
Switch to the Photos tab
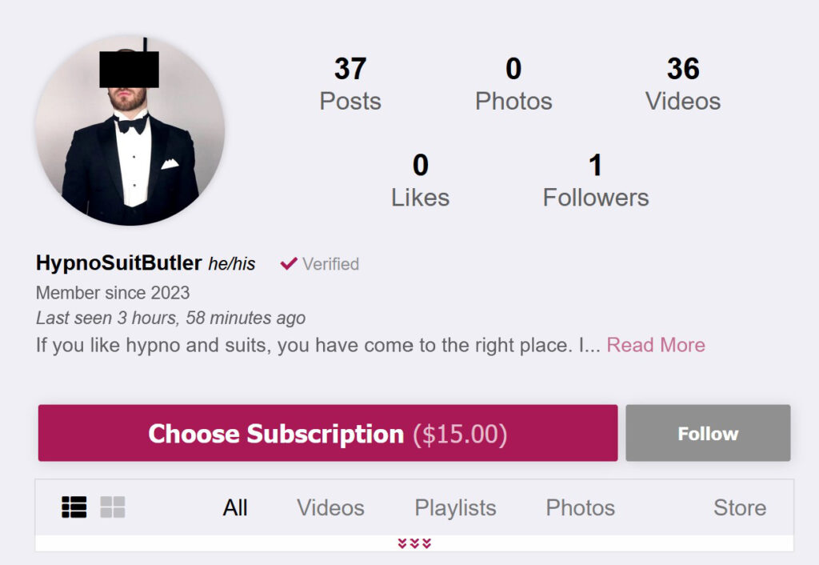(x=581, y=507)
